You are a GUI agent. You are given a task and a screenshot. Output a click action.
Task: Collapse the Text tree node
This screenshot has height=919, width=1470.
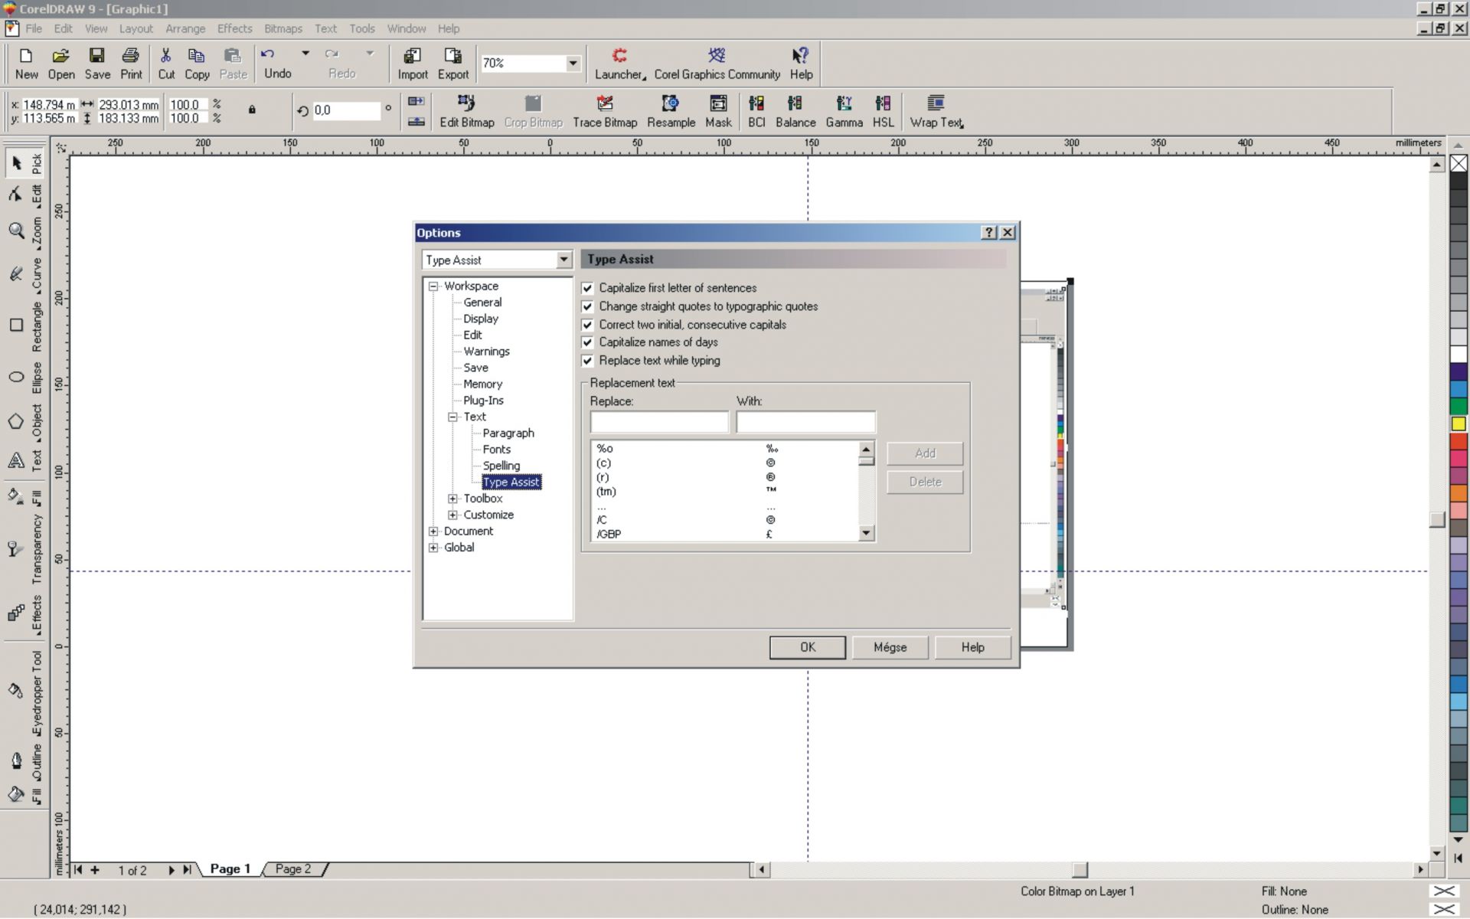pyautogui.click(x=452, y=417)
